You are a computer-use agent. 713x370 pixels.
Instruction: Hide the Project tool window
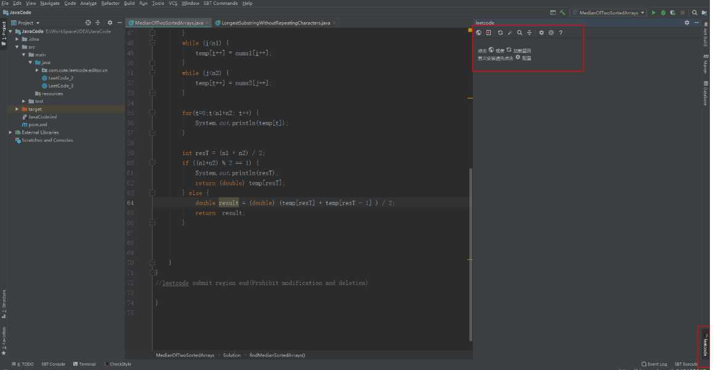coord(119,23)
